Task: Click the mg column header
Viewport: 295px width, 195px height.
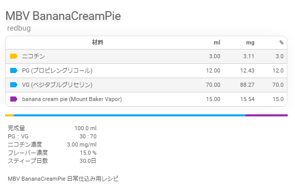Action: point(250,43)
